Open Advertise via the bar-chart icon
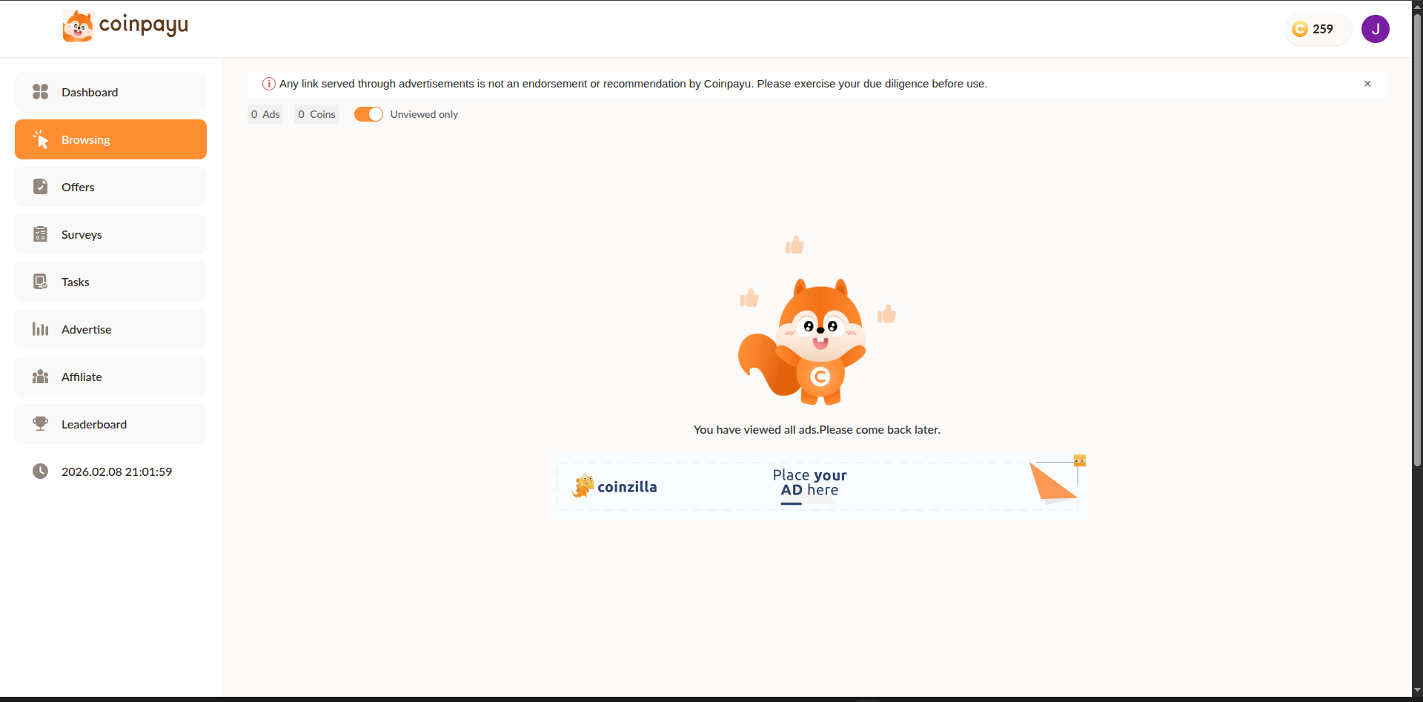 click(40, 329)
